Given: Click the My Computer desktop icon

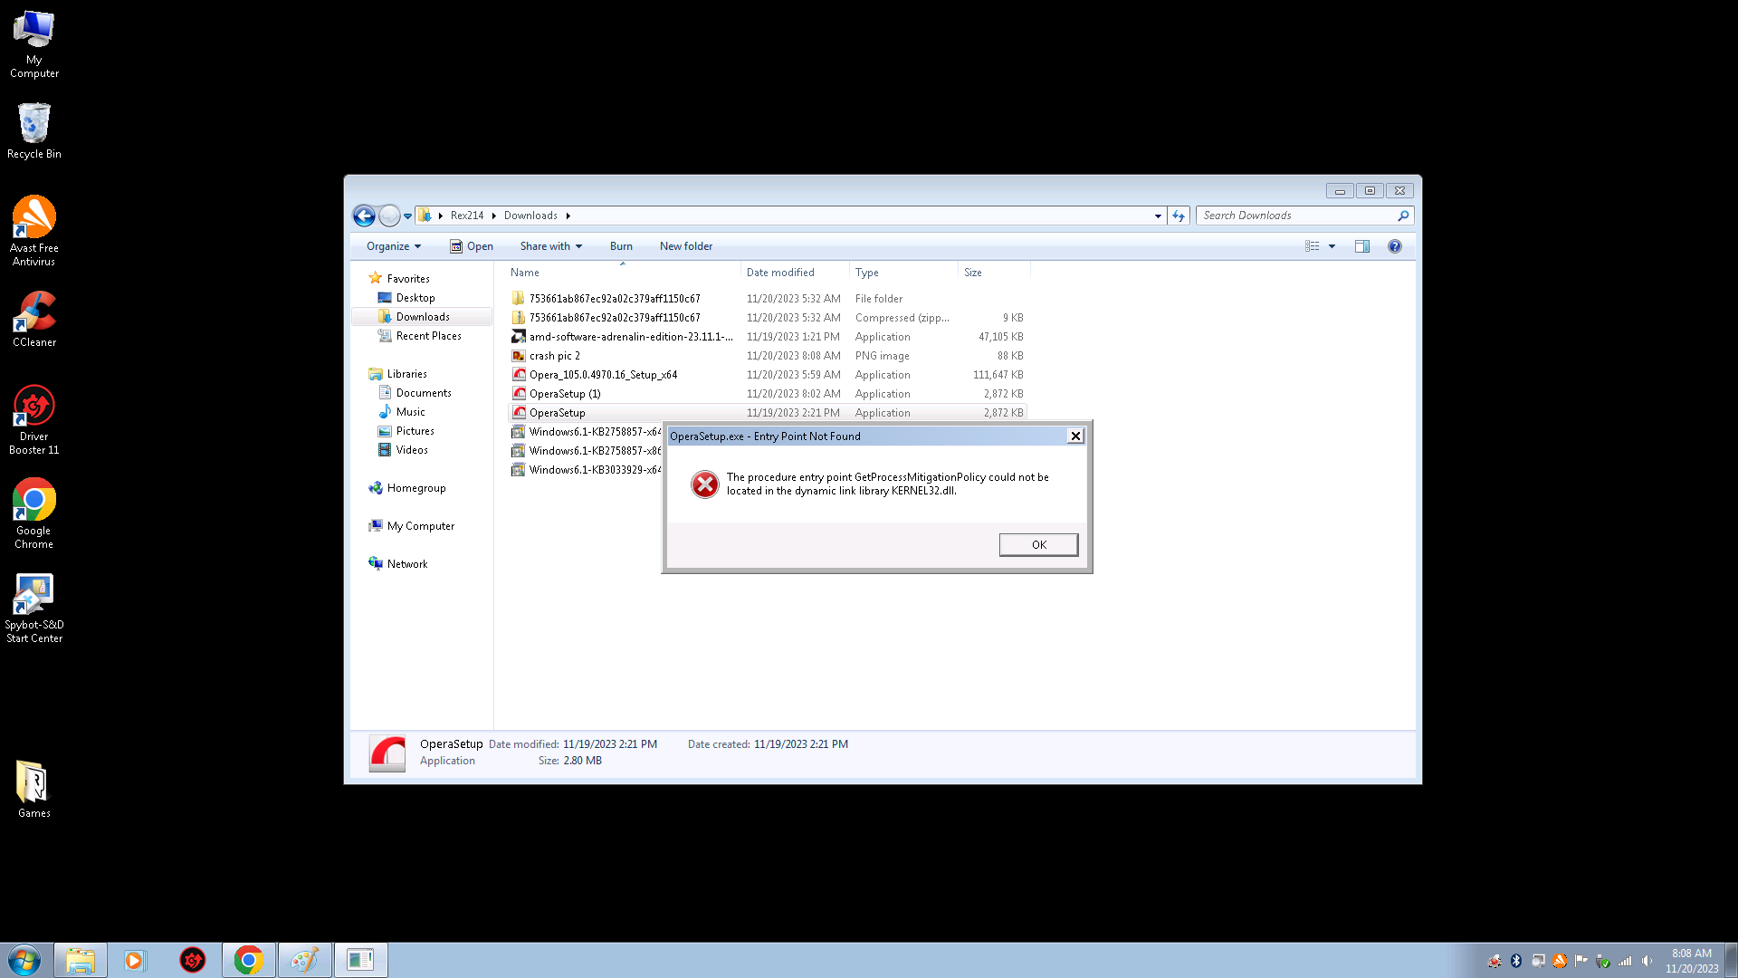Looking at the screenshot, I should click(x=34, y=44).
